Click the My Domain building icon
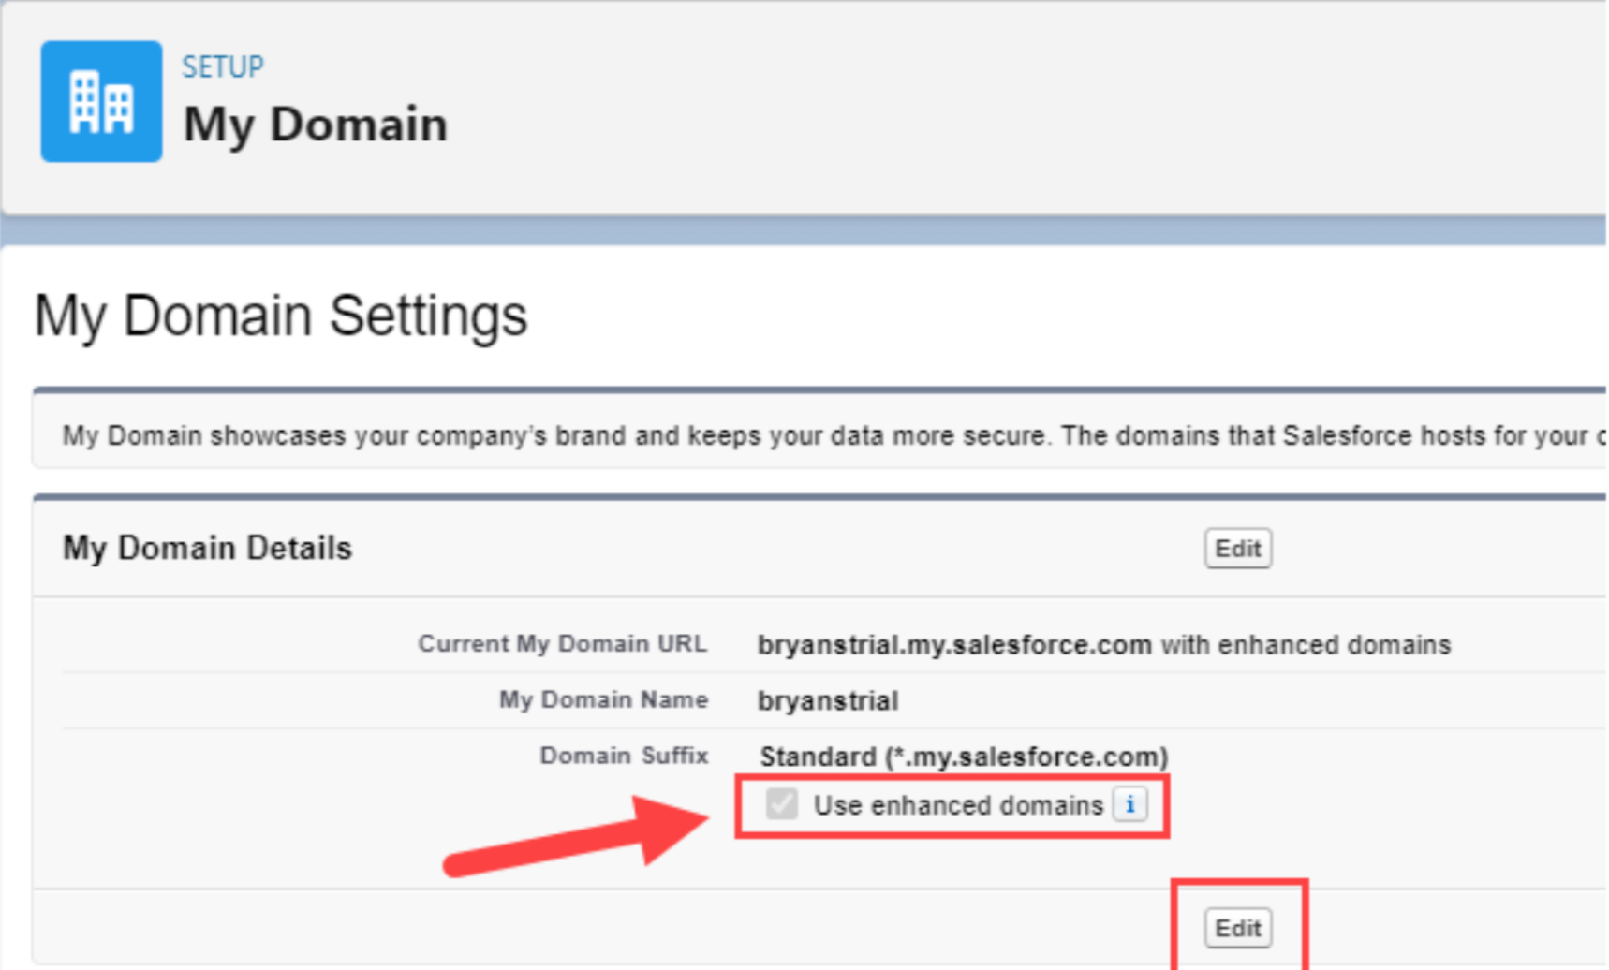 [101, 101]
